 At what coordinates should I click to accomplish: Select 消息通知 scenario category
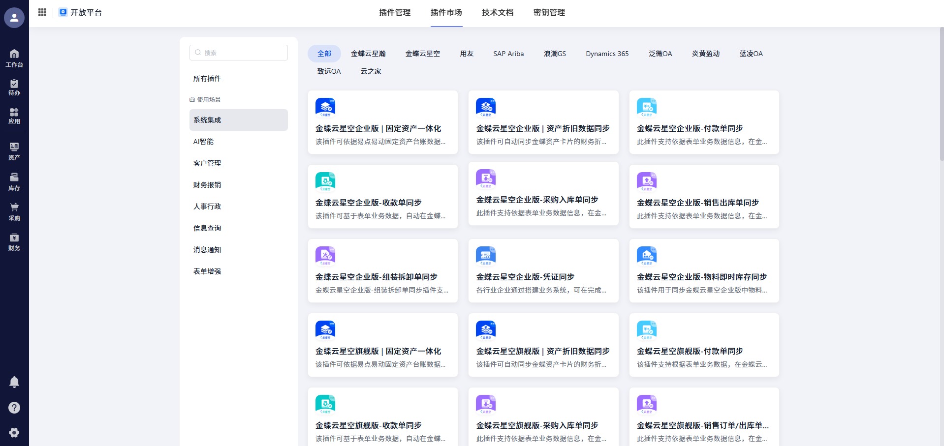(239, 250)
